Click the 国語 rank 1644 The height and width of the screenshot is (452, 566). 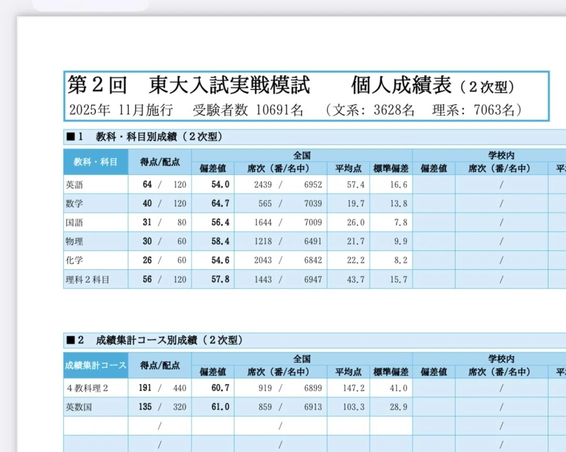tap(263, 222)
